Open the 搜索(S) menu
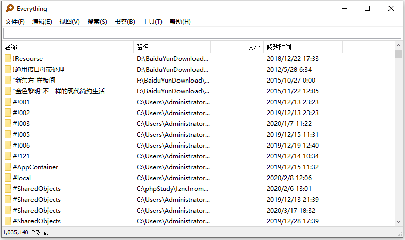This screenshot has height=240, width=405. [97, 22]
